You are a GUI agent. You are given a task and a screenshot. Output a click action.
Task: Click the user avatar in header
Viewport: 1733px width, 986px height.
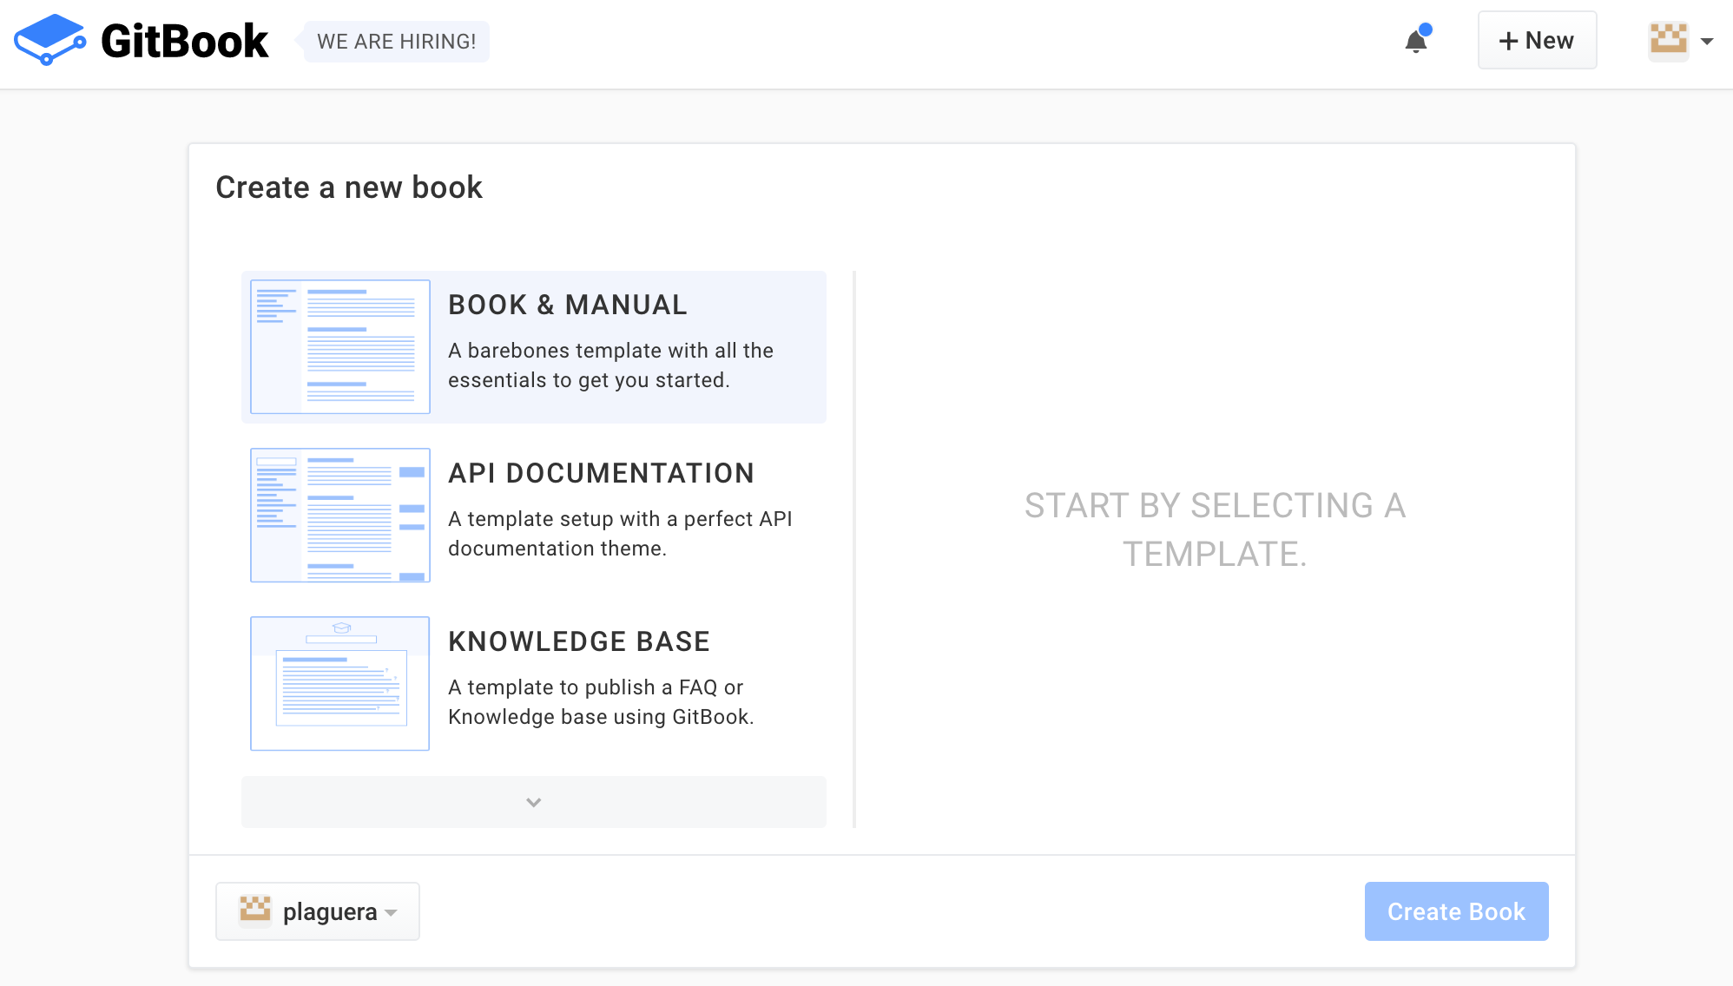1668,40
